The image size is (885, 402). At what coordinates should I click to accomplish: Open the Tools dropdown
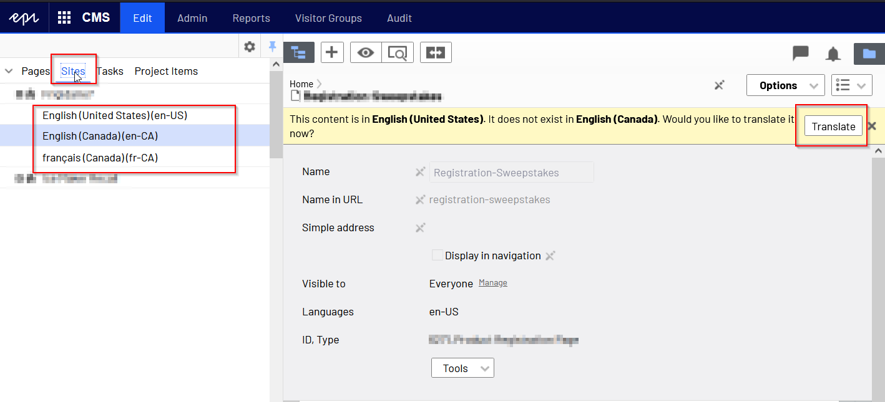point(462,368)
